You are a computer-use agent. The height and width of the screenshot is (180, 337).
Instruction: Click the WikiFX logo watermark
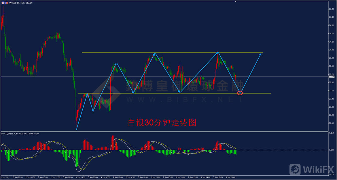click(x=311, y=169)
